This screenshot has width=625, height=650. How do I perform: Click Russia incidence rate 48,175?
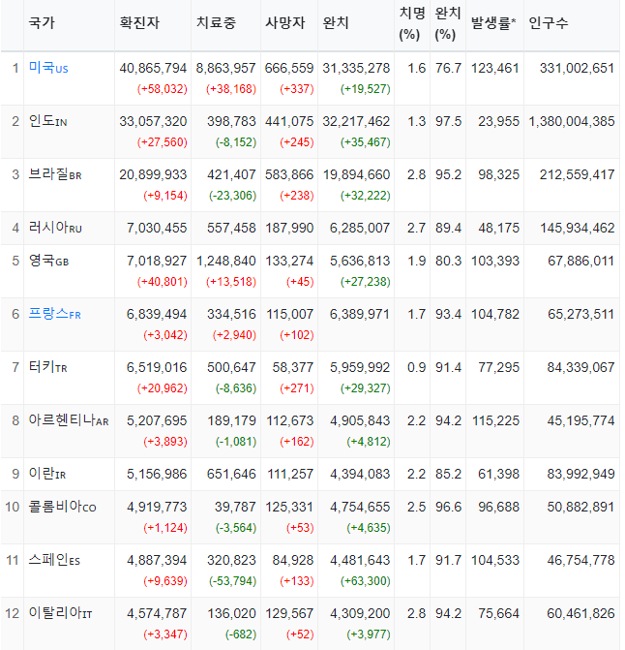[499, 228]
